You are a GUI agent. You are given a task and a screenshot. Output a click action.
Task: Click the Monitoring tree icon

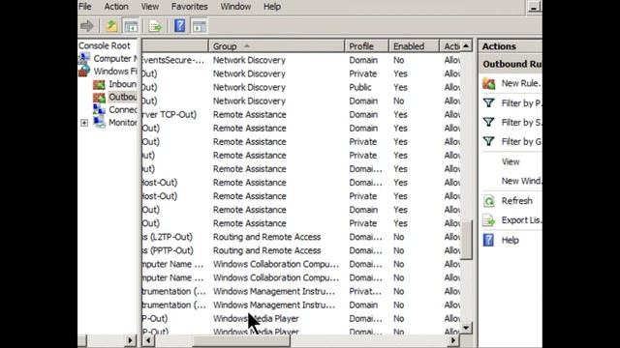coord(99,123)
